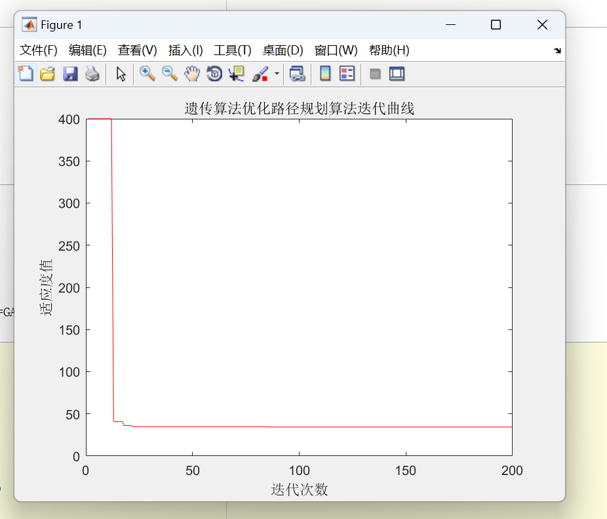Open a file using the folder icon
The image size is (607, 519).
(47, 74)
